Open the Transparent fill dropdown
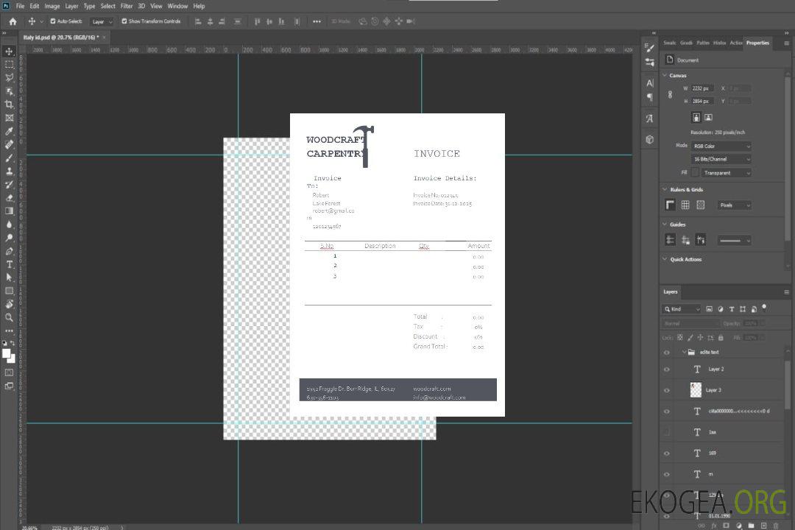Image resolution: width=795 pixels, height=530 pixels. pos(726,173)
